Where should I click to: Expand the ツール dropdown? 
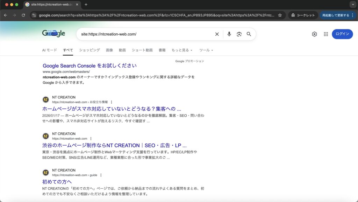click(206, 50)
